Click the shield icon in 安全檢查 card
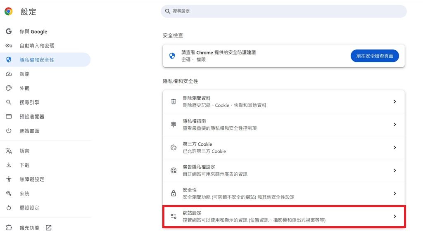The height and width of the screenshot is (236, 423). pyautogui.click(x=172, y=56)
